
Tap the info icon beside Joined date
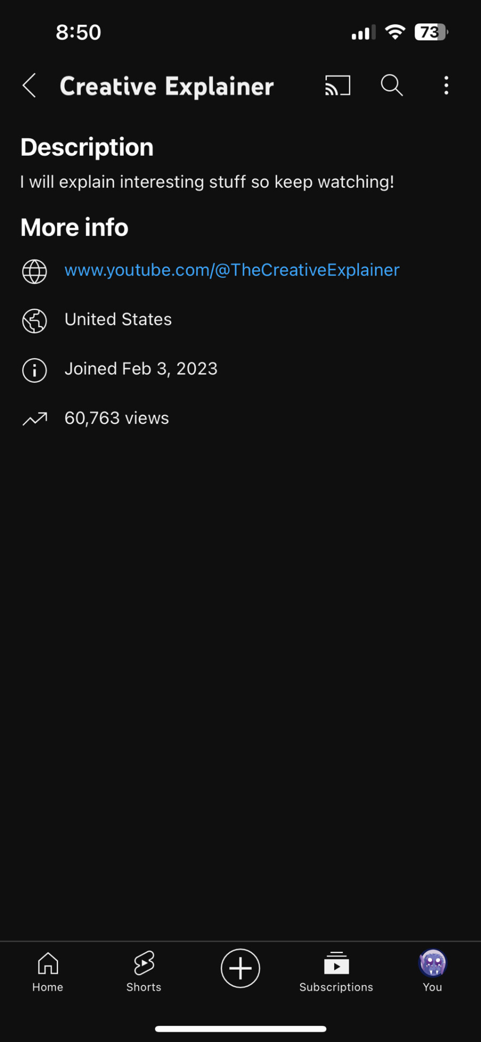click(35, 370)
